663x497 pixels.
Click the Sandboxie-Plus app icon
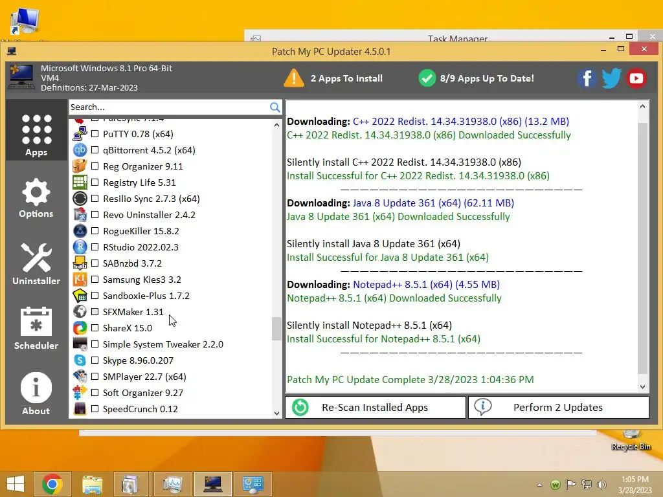pos(80,295)
